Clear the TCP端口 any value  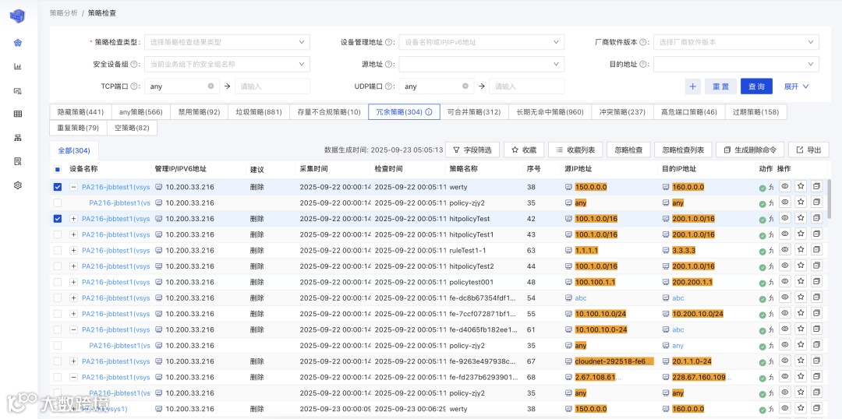(210, 86)
